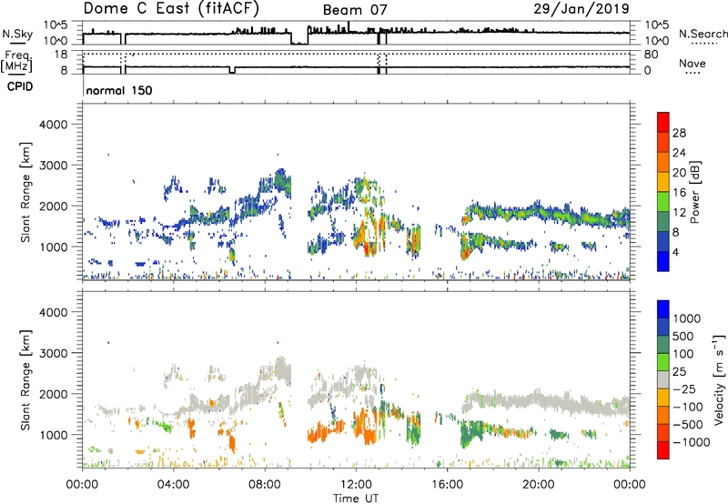Click the "Velocity [m s-1]" colorbar label
The image size is (728, 504).
(719, 379)
